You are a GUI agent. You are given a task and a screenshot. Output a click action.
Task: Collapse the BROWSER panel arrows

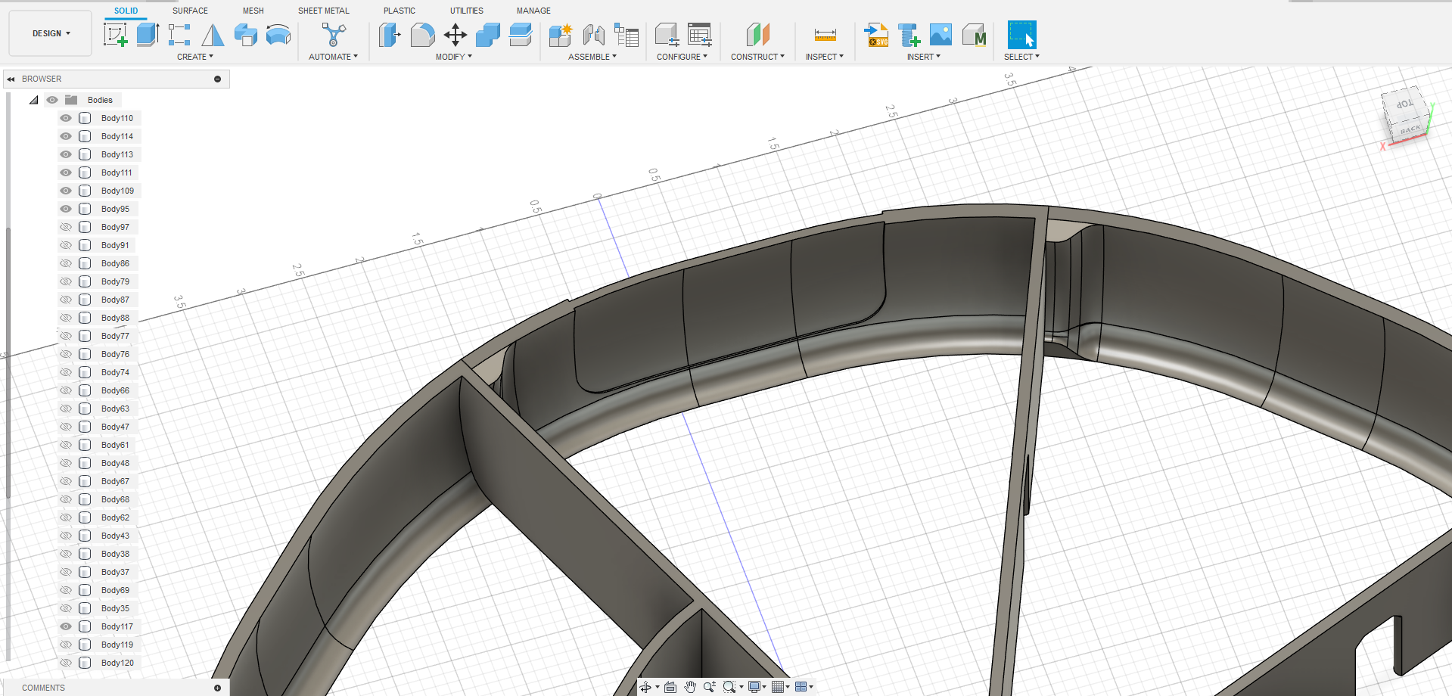tap(11, 79)
